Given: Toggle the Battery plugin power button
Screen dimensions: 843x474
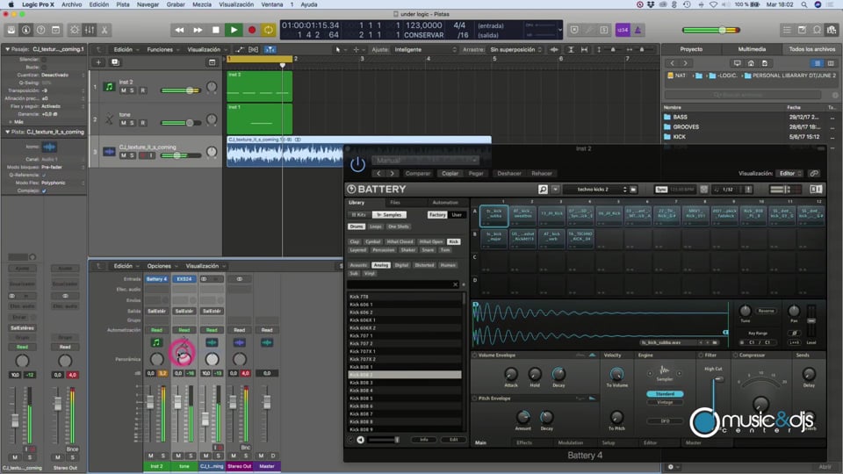Looking at the screenshot, I should click(x=357, y=164).
